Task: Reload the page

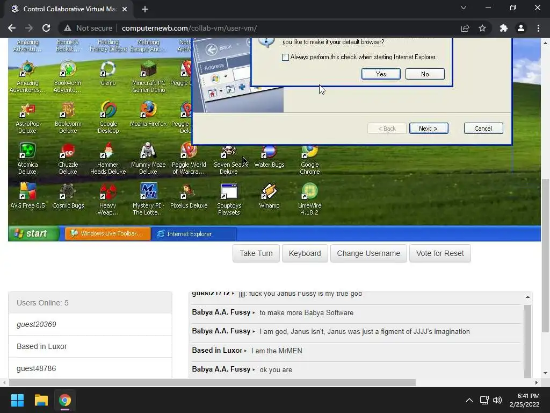Action: [x=46, y=28]
